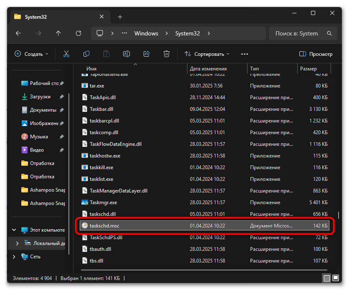Go back with the left arrow

pos(18,33)
